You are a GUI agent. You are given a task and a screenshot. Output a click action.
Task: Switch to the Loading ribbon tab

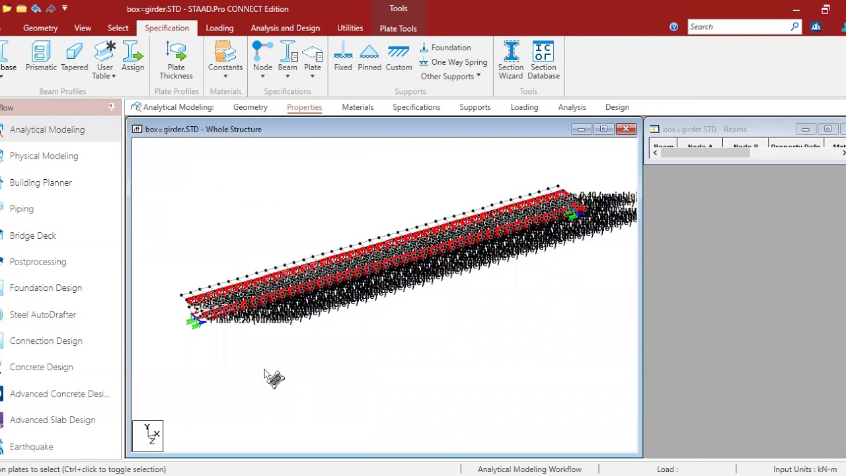219,28
